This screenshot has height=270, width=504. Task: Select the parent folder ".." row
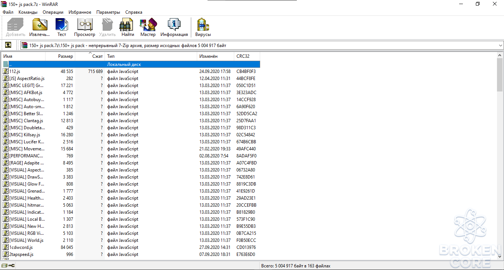click(131, 64)
